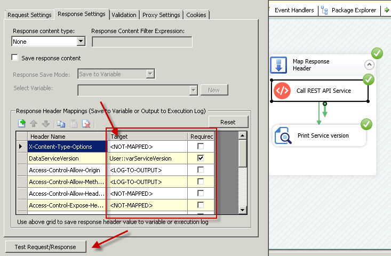The image size is (391, 256).
Task: Paste header mapping from clipboard
Action: 74,124
